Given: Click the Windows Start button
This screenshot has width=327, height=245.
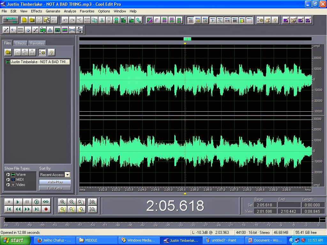Looking at the screenshot, I should pos(15,241).
